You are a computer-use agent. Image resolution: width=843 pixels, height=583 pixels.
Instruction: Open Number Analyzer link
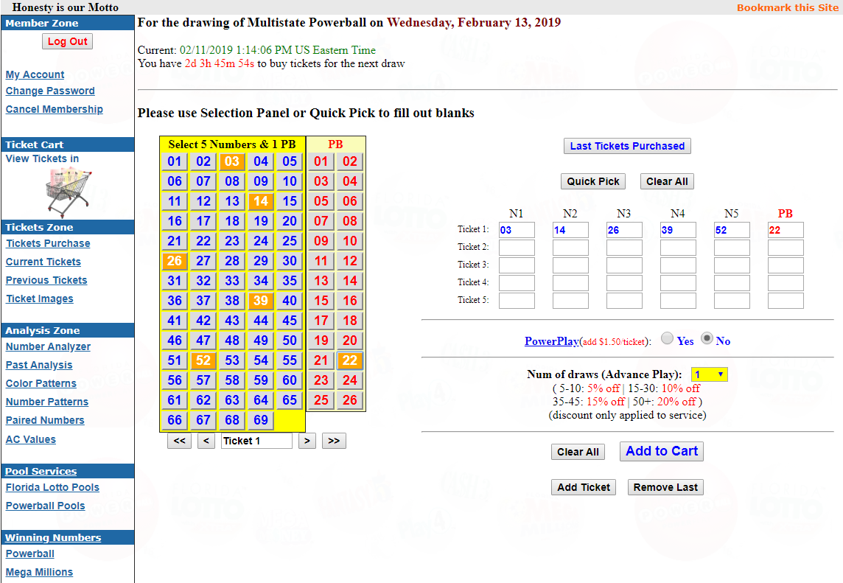[x=48, y=347]
